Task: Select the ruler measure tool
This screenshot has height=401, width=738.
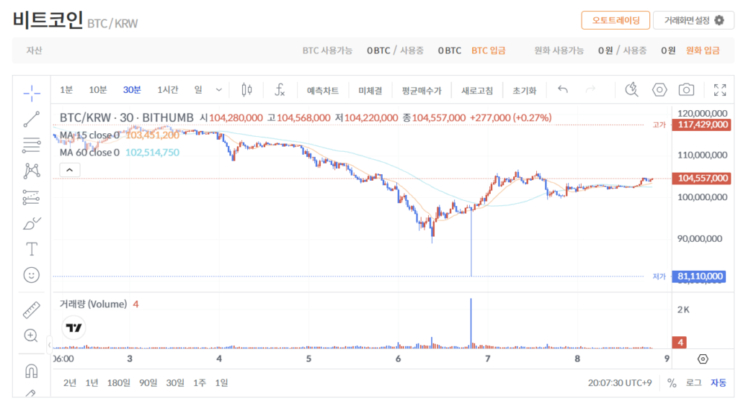Action: (x=32, y=310)
